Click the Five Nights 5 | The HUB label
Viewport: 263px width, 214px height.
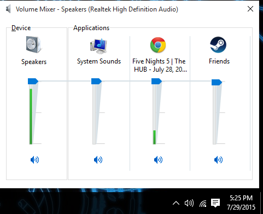(x=159, y=65)
